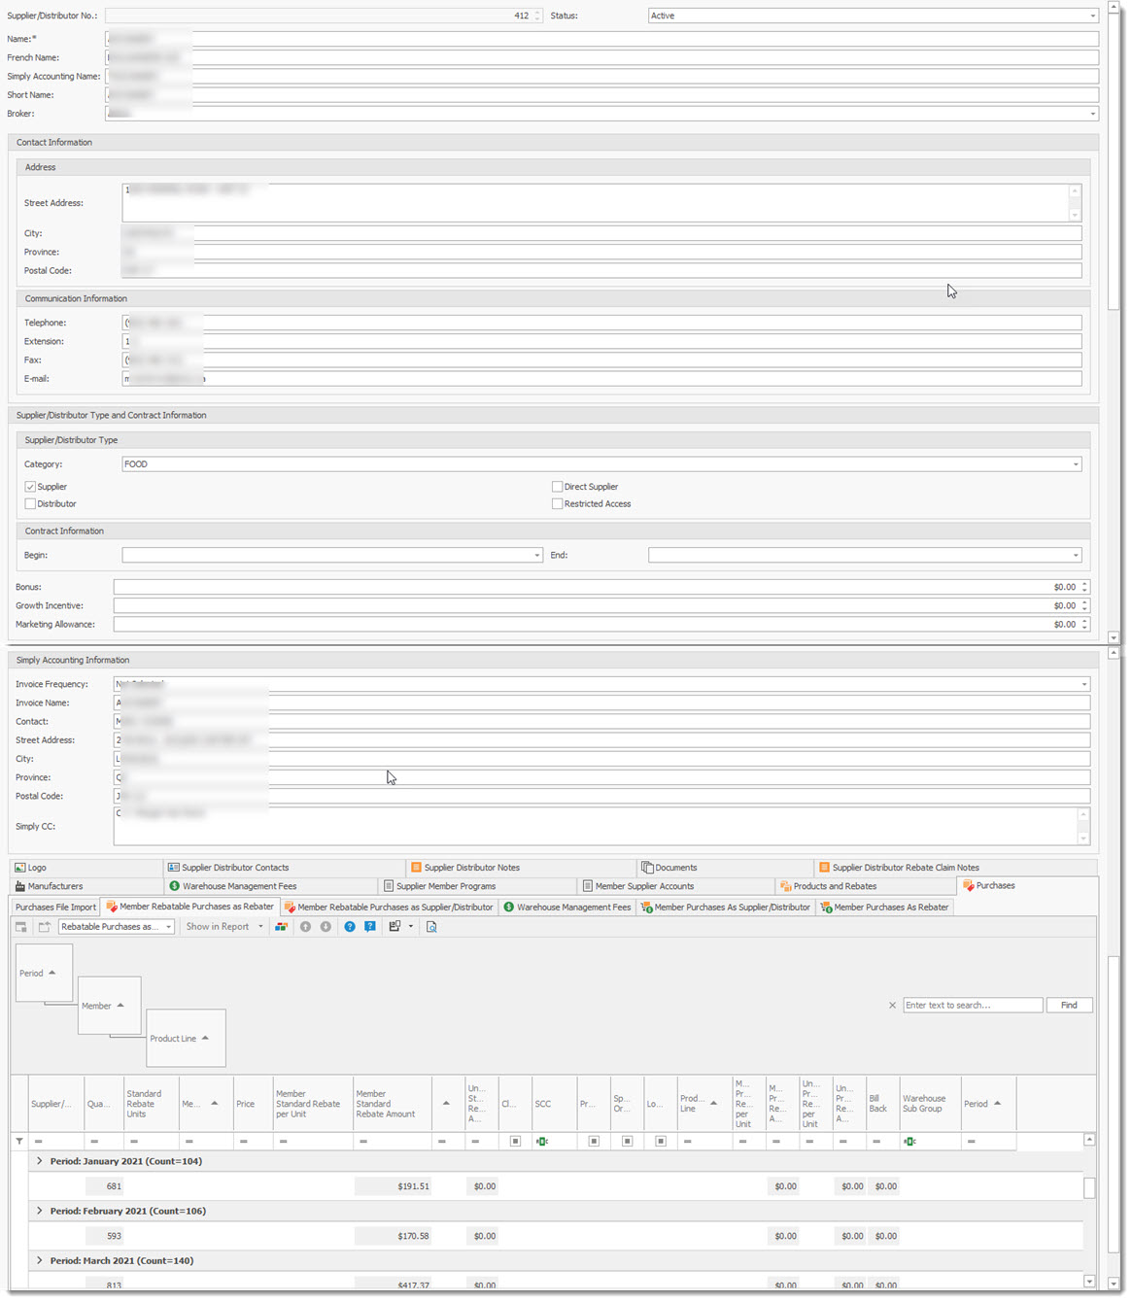
Task: Select the chart visualization icon in the toolbar
Action: (281, 926)
